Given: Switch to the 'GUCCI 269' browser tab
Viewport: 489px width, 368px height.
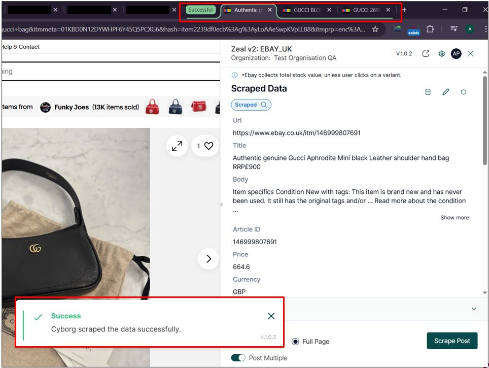Looking at the screenshot, I should (366, 10).
